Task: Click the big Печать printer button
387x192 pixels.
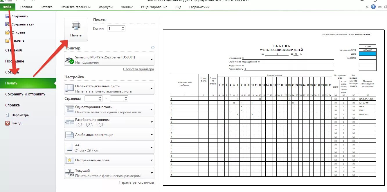Action: [76, 29]
